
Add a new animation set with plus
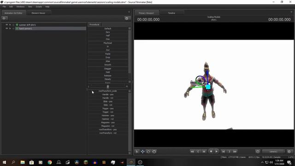(x=4, y=18)
